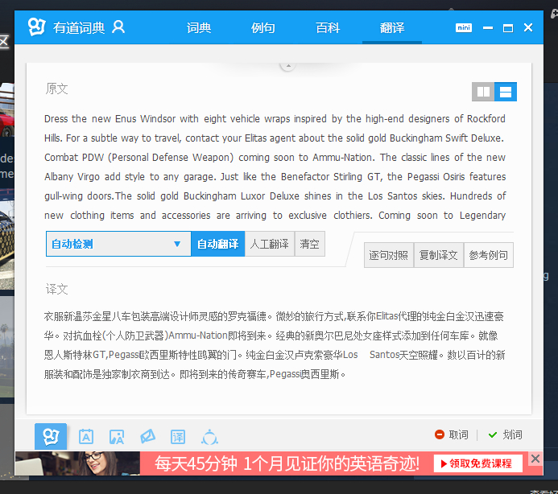Click the folded paper icon in bottom toolbar
558x494 pixels.
[147, 437]
